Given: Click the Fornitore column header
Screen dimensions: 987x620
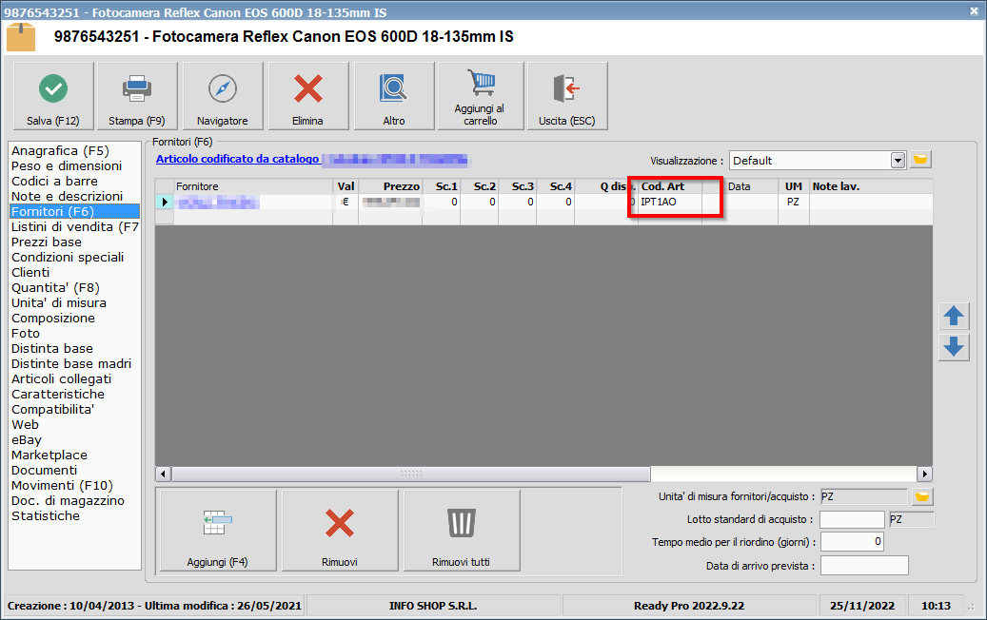Looking at the screenshot, I should [x=253, y=186].
